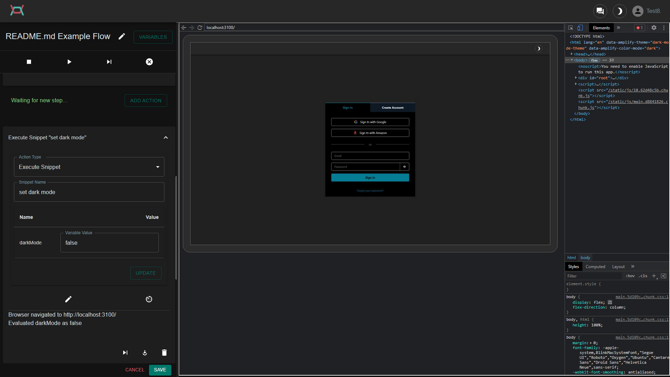Viewport: 670px width, 377px height.
Task: Switch to the Computed tab in DevTools
Action: click(595, 266)
